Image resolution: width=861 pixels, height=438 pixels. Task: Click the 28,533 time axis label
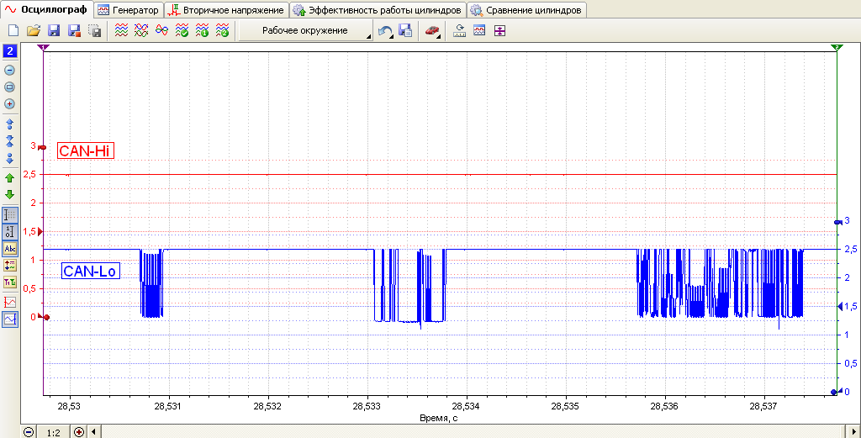pos(368,407)
